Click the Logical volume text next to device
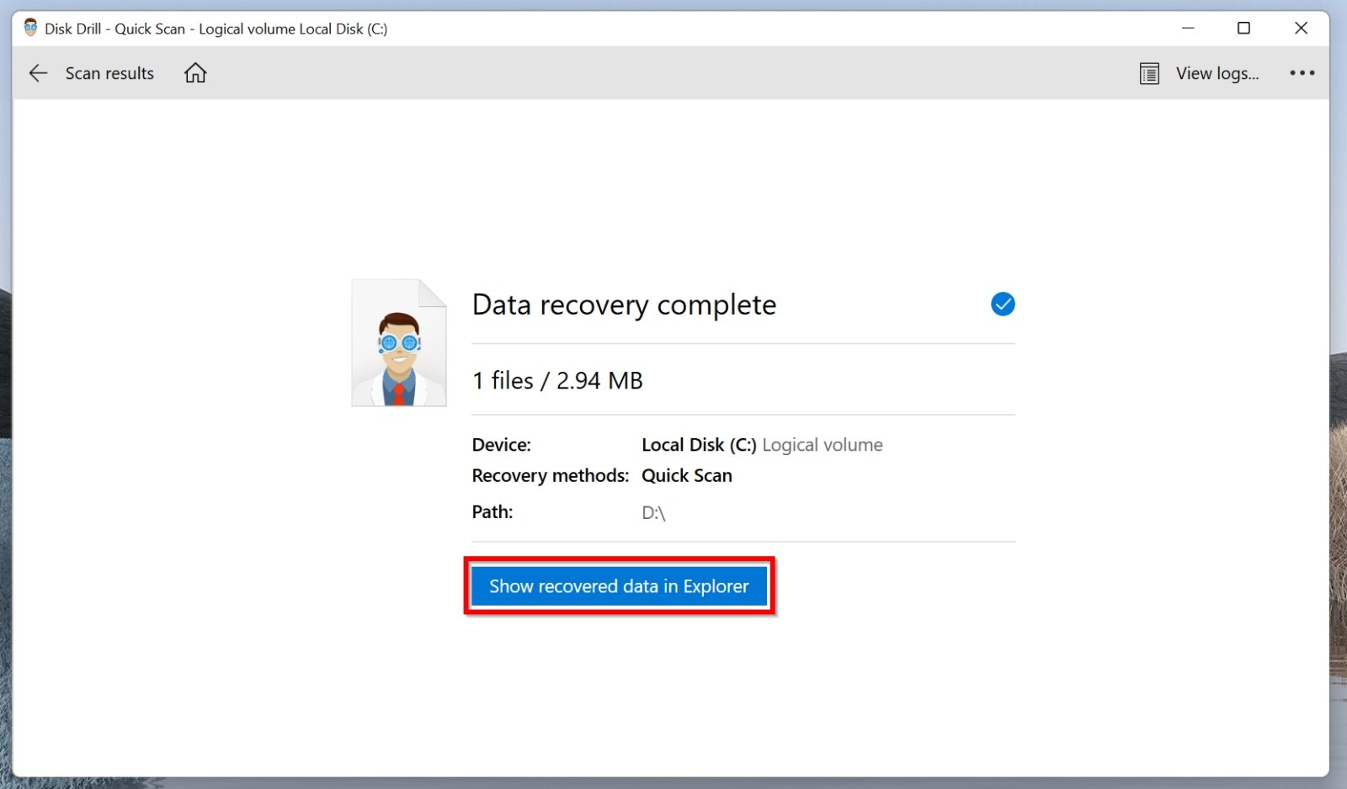This screenshot has height=789, width=1347. click(821, 444)
